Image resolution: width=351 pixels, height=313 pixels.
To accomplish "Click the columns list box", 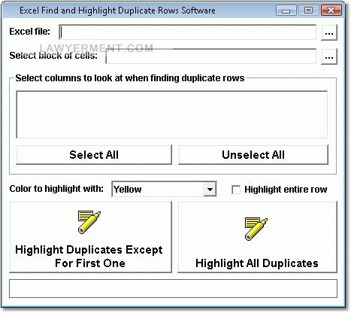I will point(172,114).
